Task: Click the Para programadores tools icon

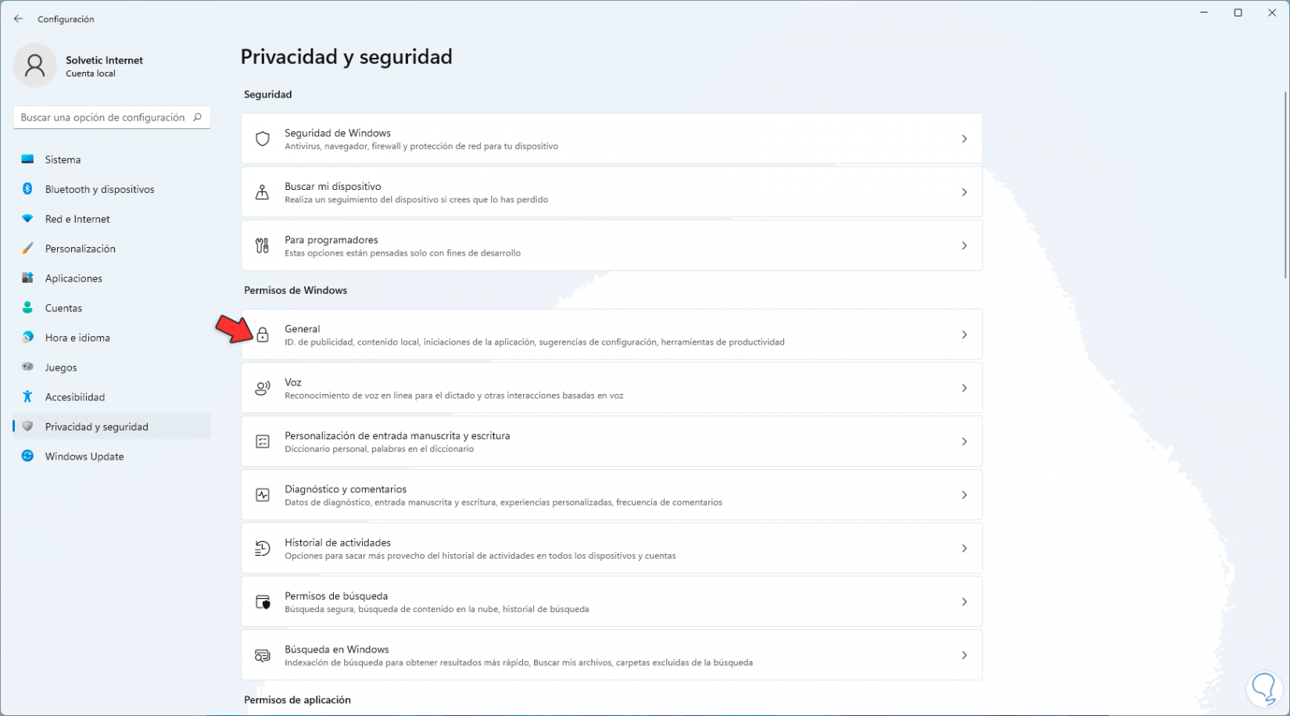Action: click(263, 245)
